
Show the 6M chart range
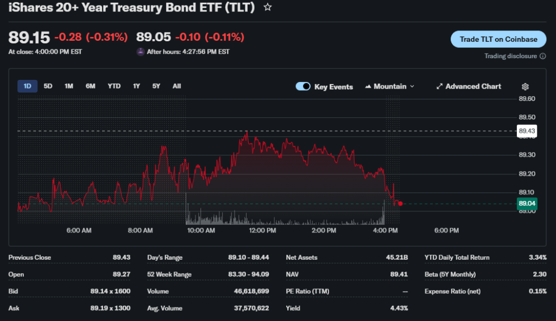[91, 86]
